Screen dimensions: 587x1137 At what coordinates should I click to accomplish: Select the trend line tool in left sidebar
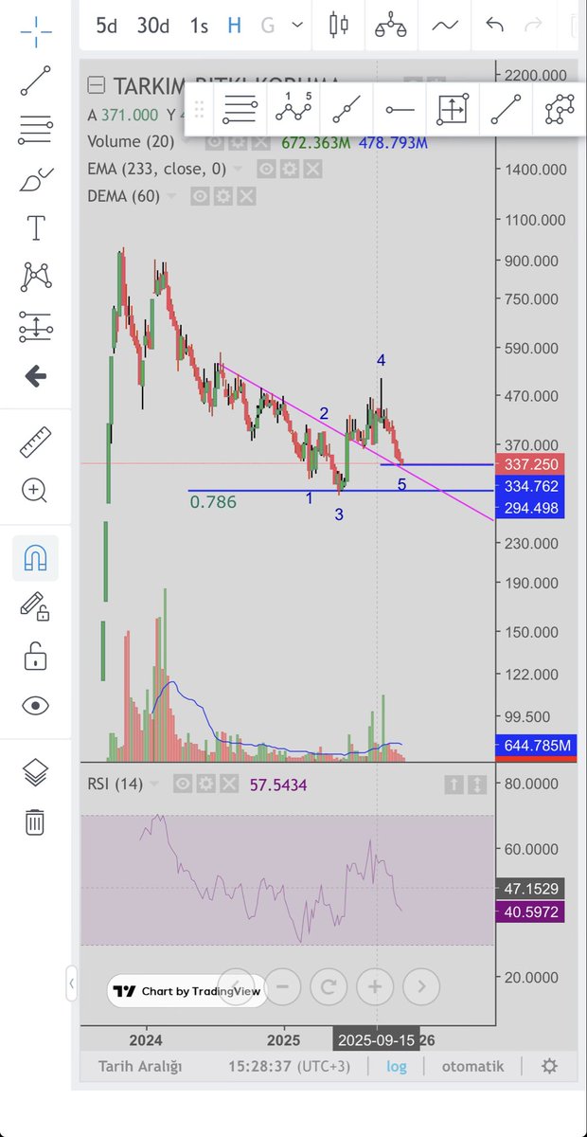click(x=35, y=81)
